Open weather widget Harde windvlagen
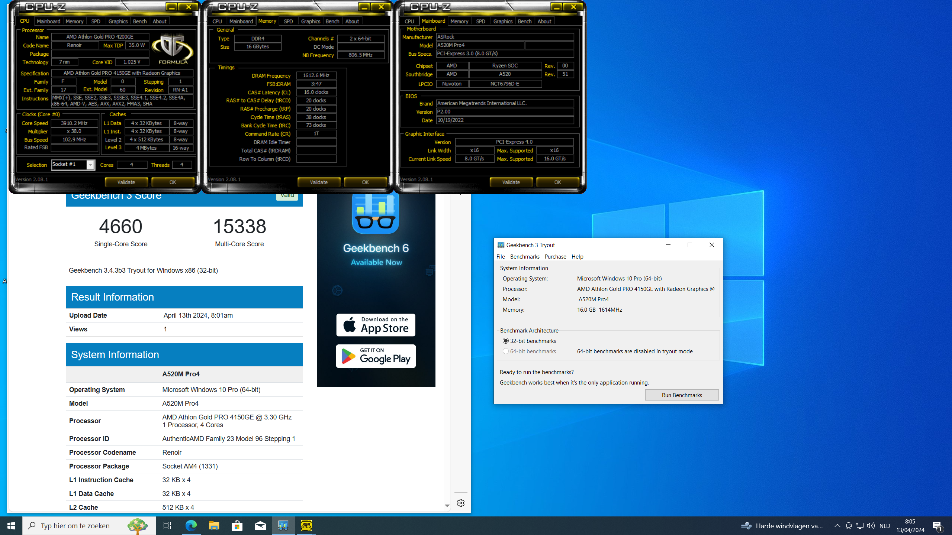This screenshot has height=535, width=952. point(782,526)
